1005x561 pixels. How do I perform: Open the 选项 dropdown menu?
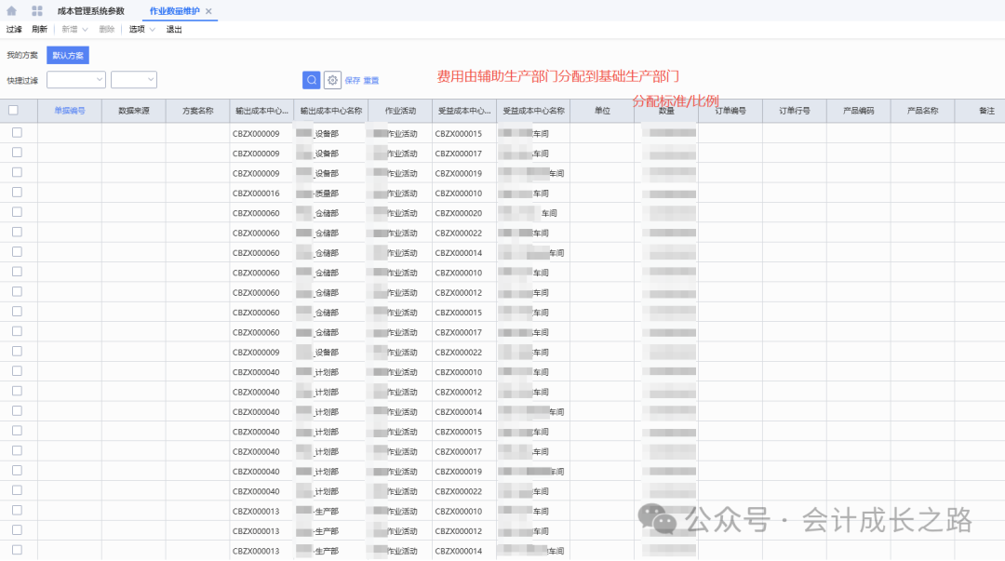tap(141, 30)
